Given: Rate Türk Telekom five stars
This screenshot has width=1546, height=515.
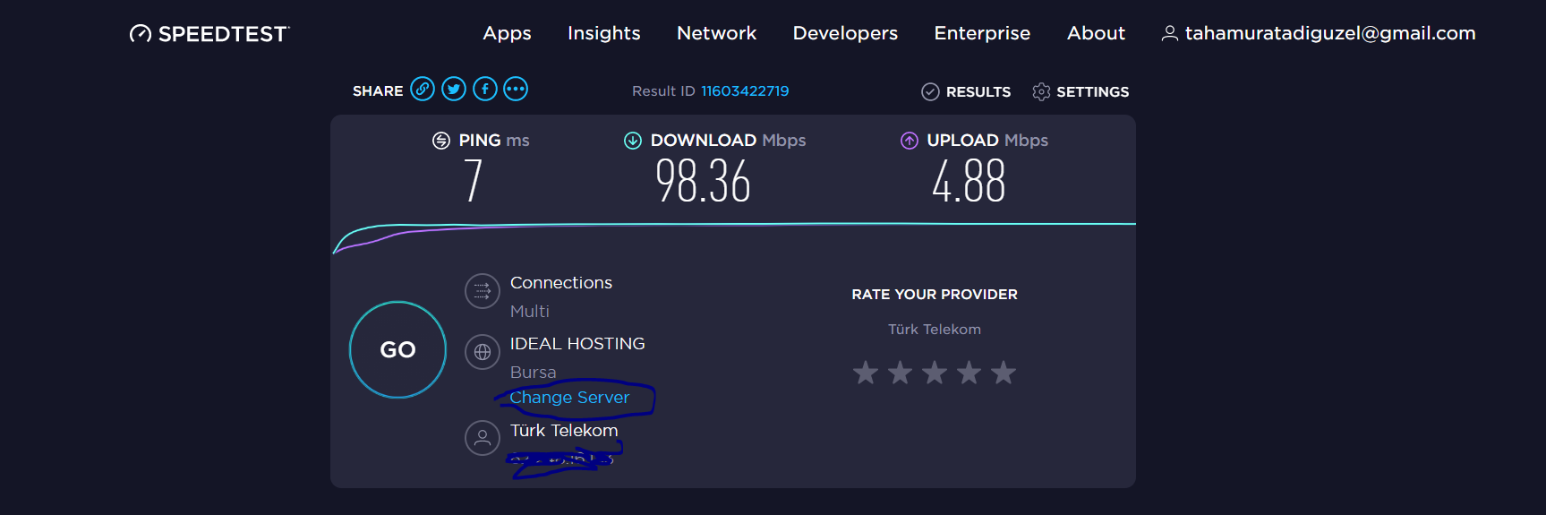Looking at the screenshot, I should click(x=1004, y=373).
